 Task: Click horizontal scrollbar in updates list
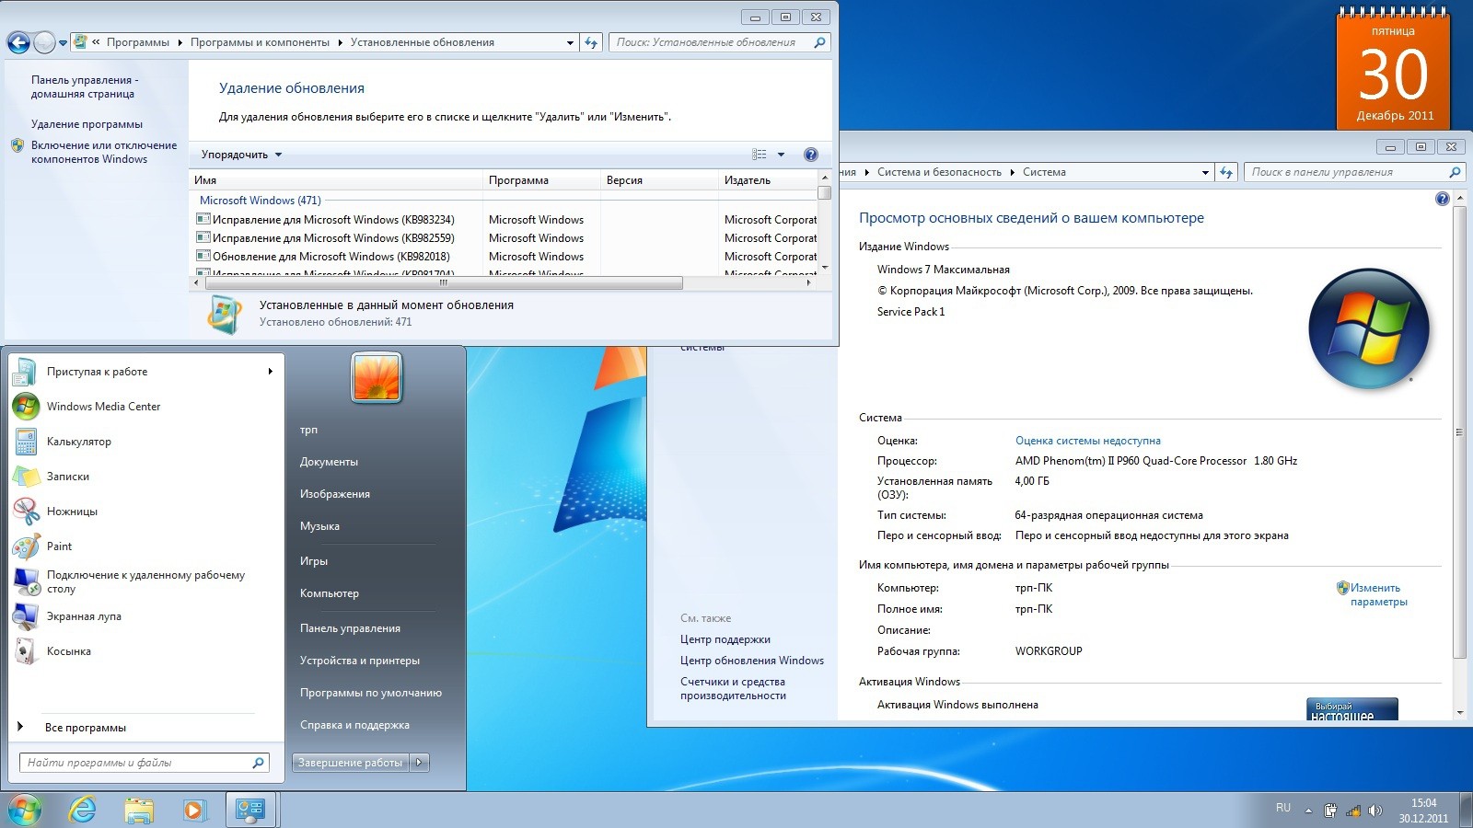coord(444,283)
